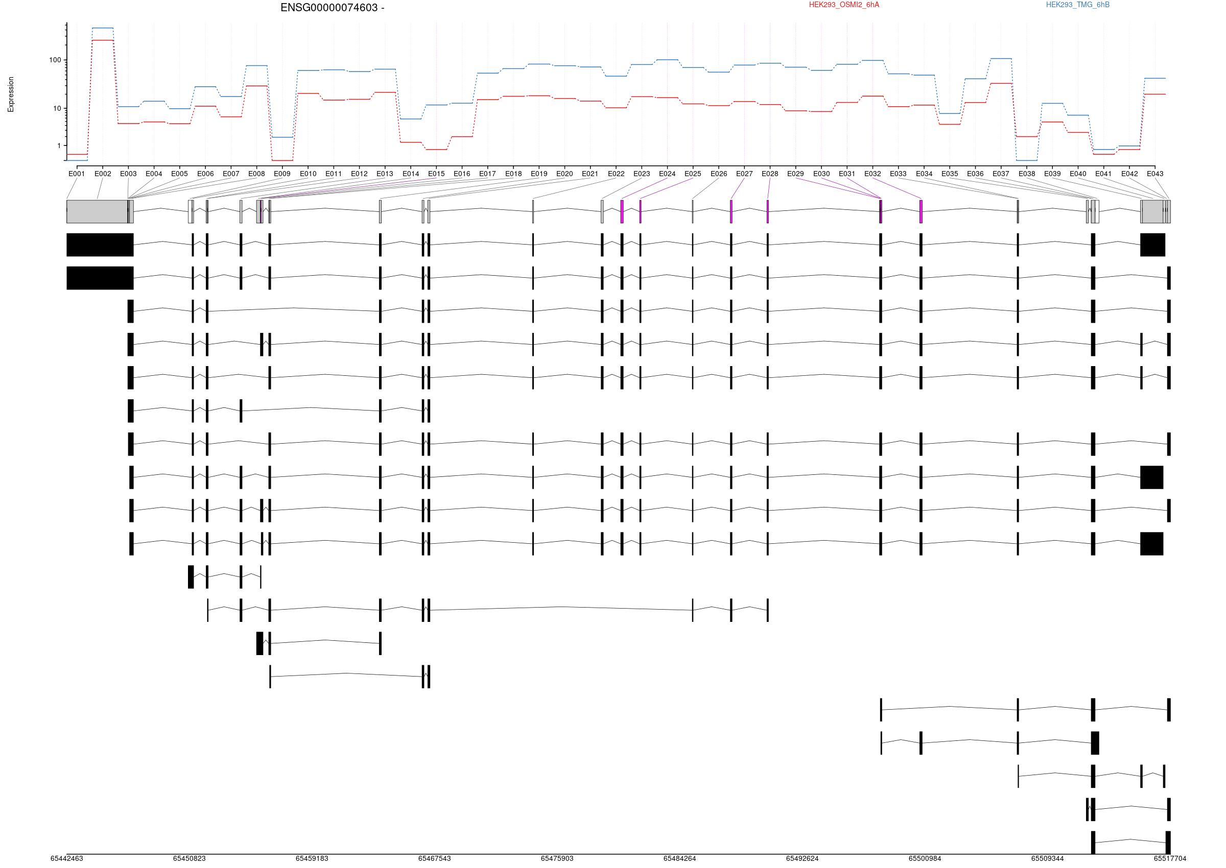
Task: Click exon label E028
Action: (769, 174)
